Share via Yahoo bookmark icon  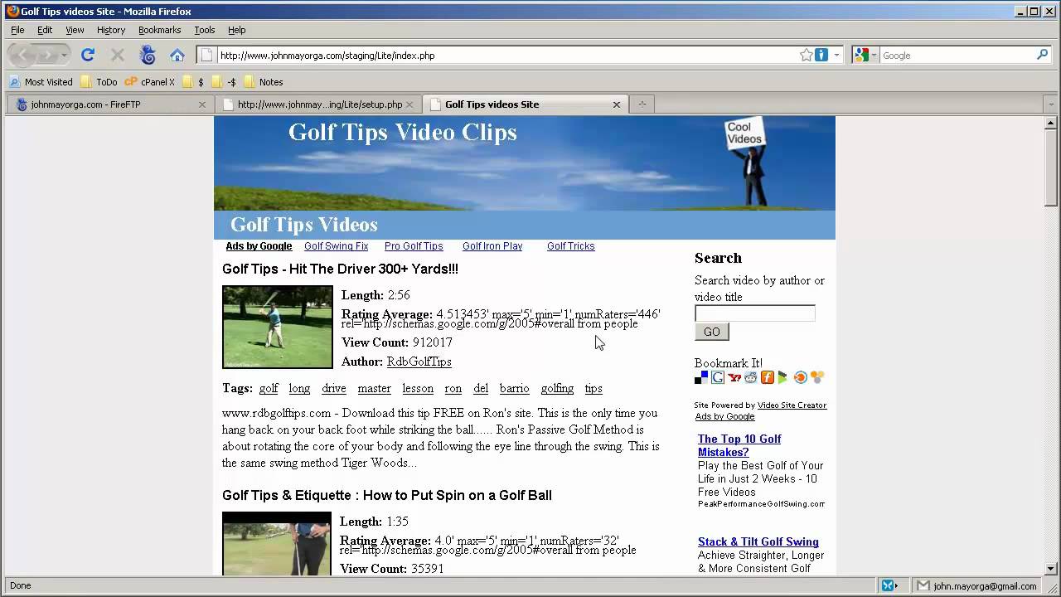(734, 377)
